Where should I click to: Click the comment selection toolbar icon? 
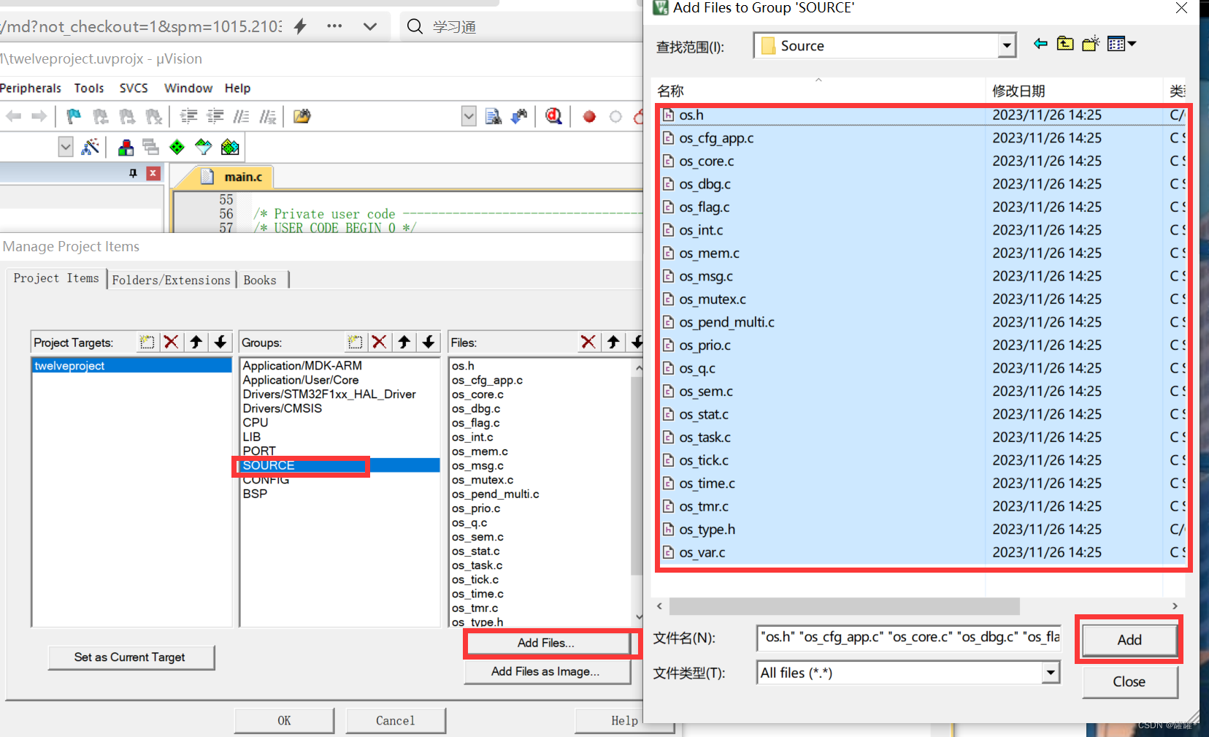click(242, 116)
